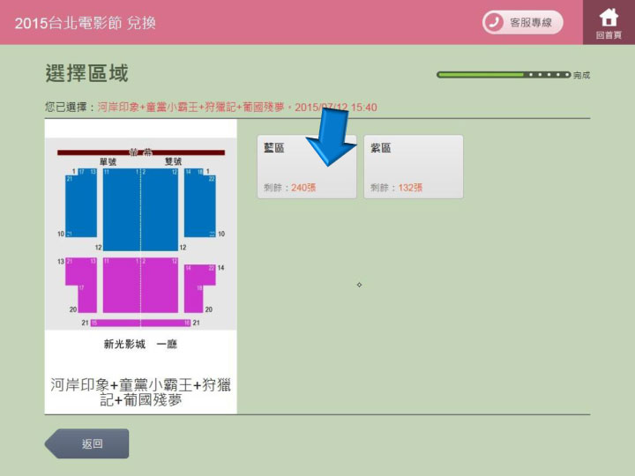Image resolution: width=635 pixels, height=476 pixels.
Task: Click the 2015台北電影節 兌換 header title
Action: coord(86,22)
